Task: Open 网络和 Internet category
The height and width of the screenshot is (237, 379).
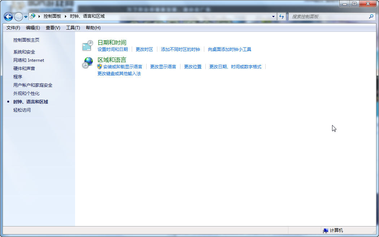Action: (x=29, y=60)
